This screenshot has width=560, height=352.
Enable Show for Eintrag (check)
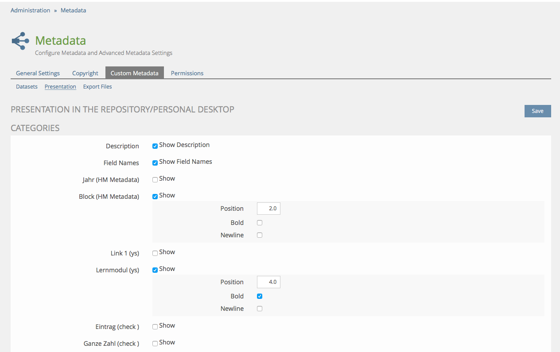(155, 327)
